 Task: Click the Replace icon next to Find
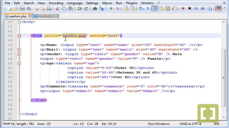tap(102, 9)
